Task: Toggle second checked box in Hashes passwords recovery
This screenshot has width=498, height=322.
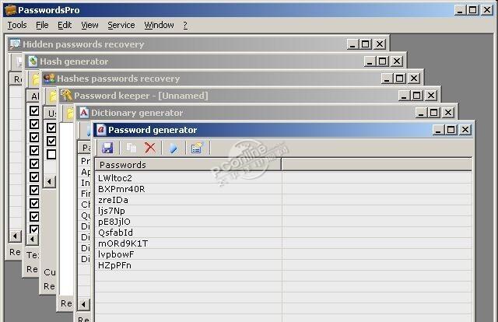Action: pyautogui.click(x=51, y=141)
